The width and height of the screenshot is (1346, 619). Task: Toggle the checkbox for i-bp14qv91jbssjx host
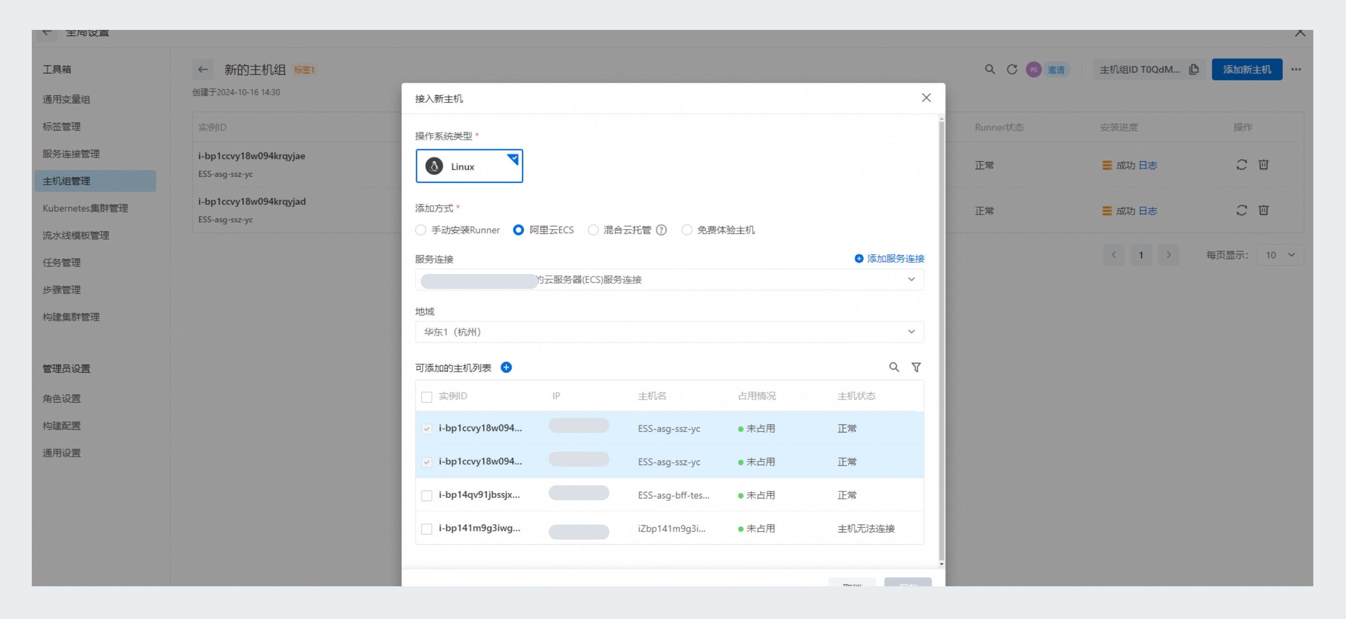coord(426,495)
